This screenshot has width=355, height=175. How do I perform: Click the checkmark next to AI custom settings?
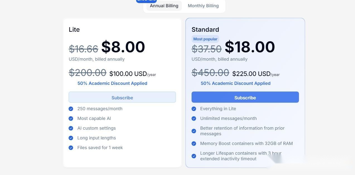click(x=71, y=128)
